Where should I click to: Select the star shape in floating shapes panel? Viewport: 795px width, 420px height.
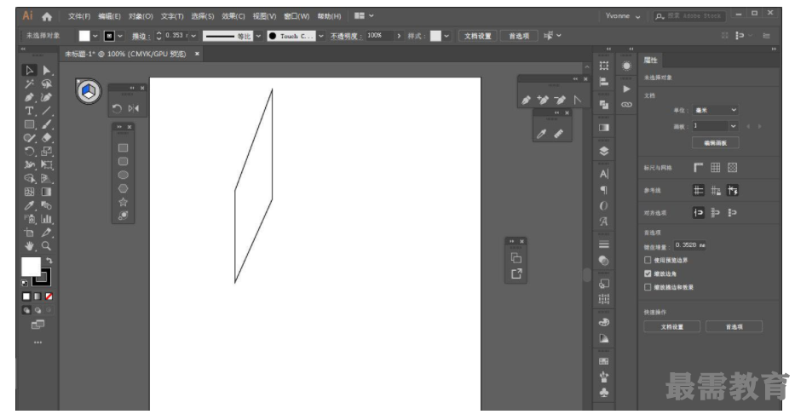click(x=124, y=202)
